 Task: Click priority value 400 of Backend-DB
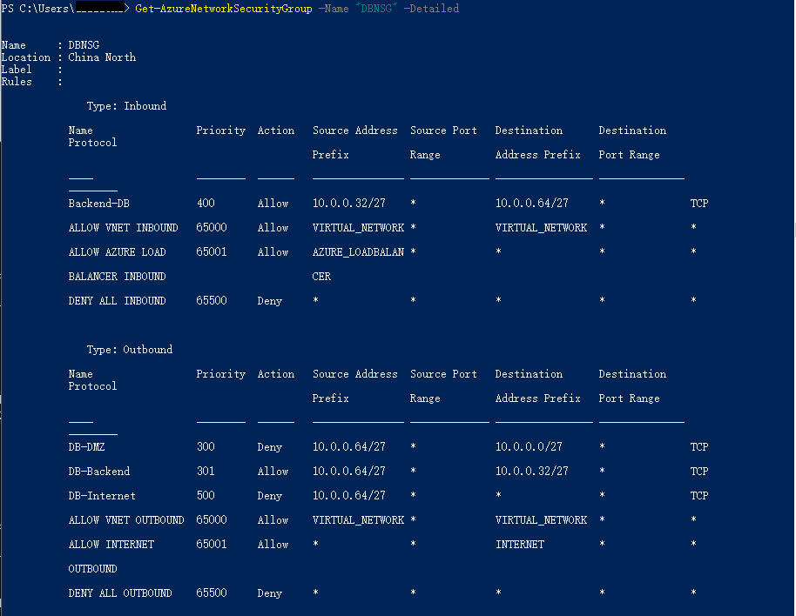(x=206, y=204)
